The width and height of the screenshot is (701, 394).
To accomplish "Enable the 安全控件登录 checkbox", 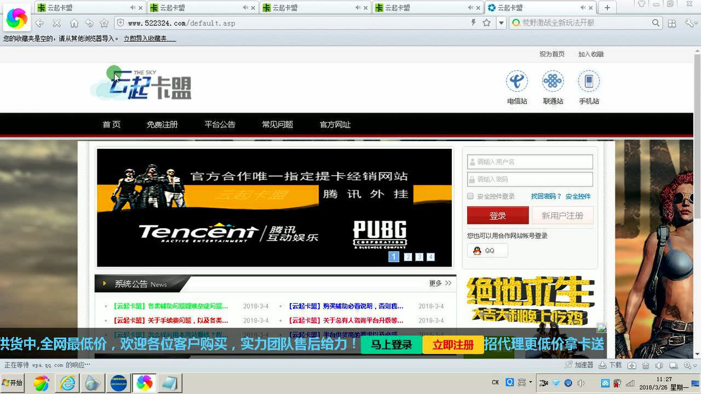I will 470,196.
